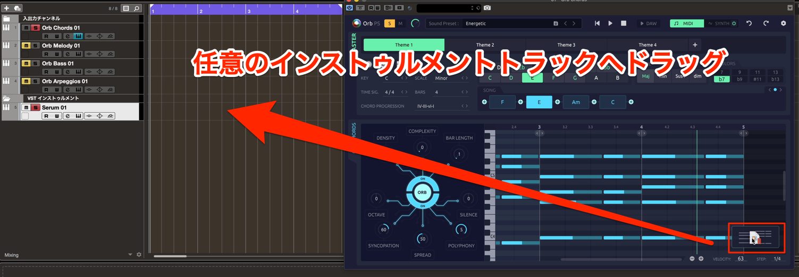Open the SCALE Minor selector

pyautogui.click(x=451, y=78)
